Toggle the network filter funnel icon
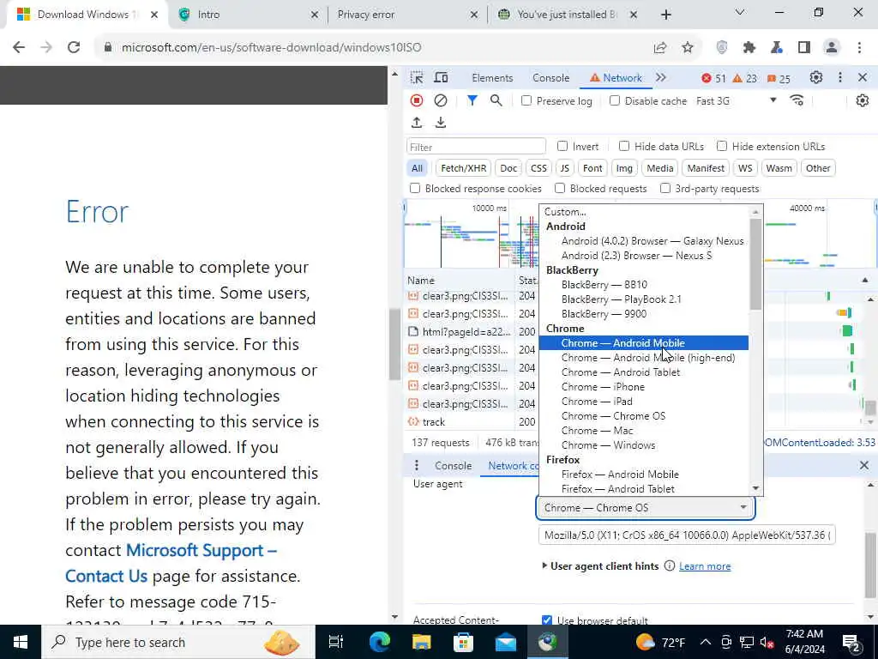The height and width of the screenshot is (659, 878). pos(472,100)
